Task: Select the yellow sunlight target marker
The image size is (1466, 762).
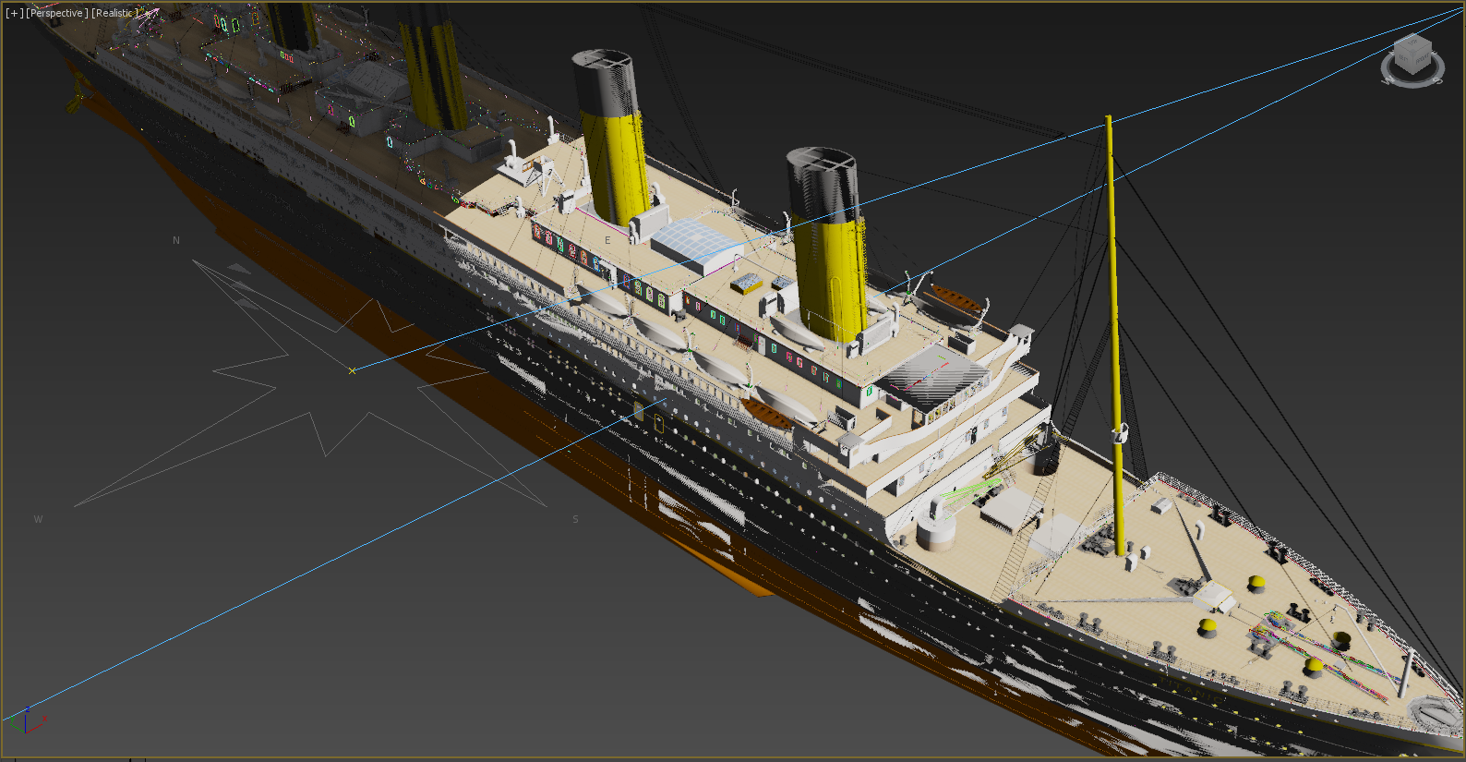Action: [352, 370]
